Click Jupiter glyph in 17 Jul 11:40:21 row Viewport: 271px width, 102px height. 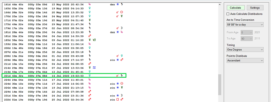(x=90, y=80)
